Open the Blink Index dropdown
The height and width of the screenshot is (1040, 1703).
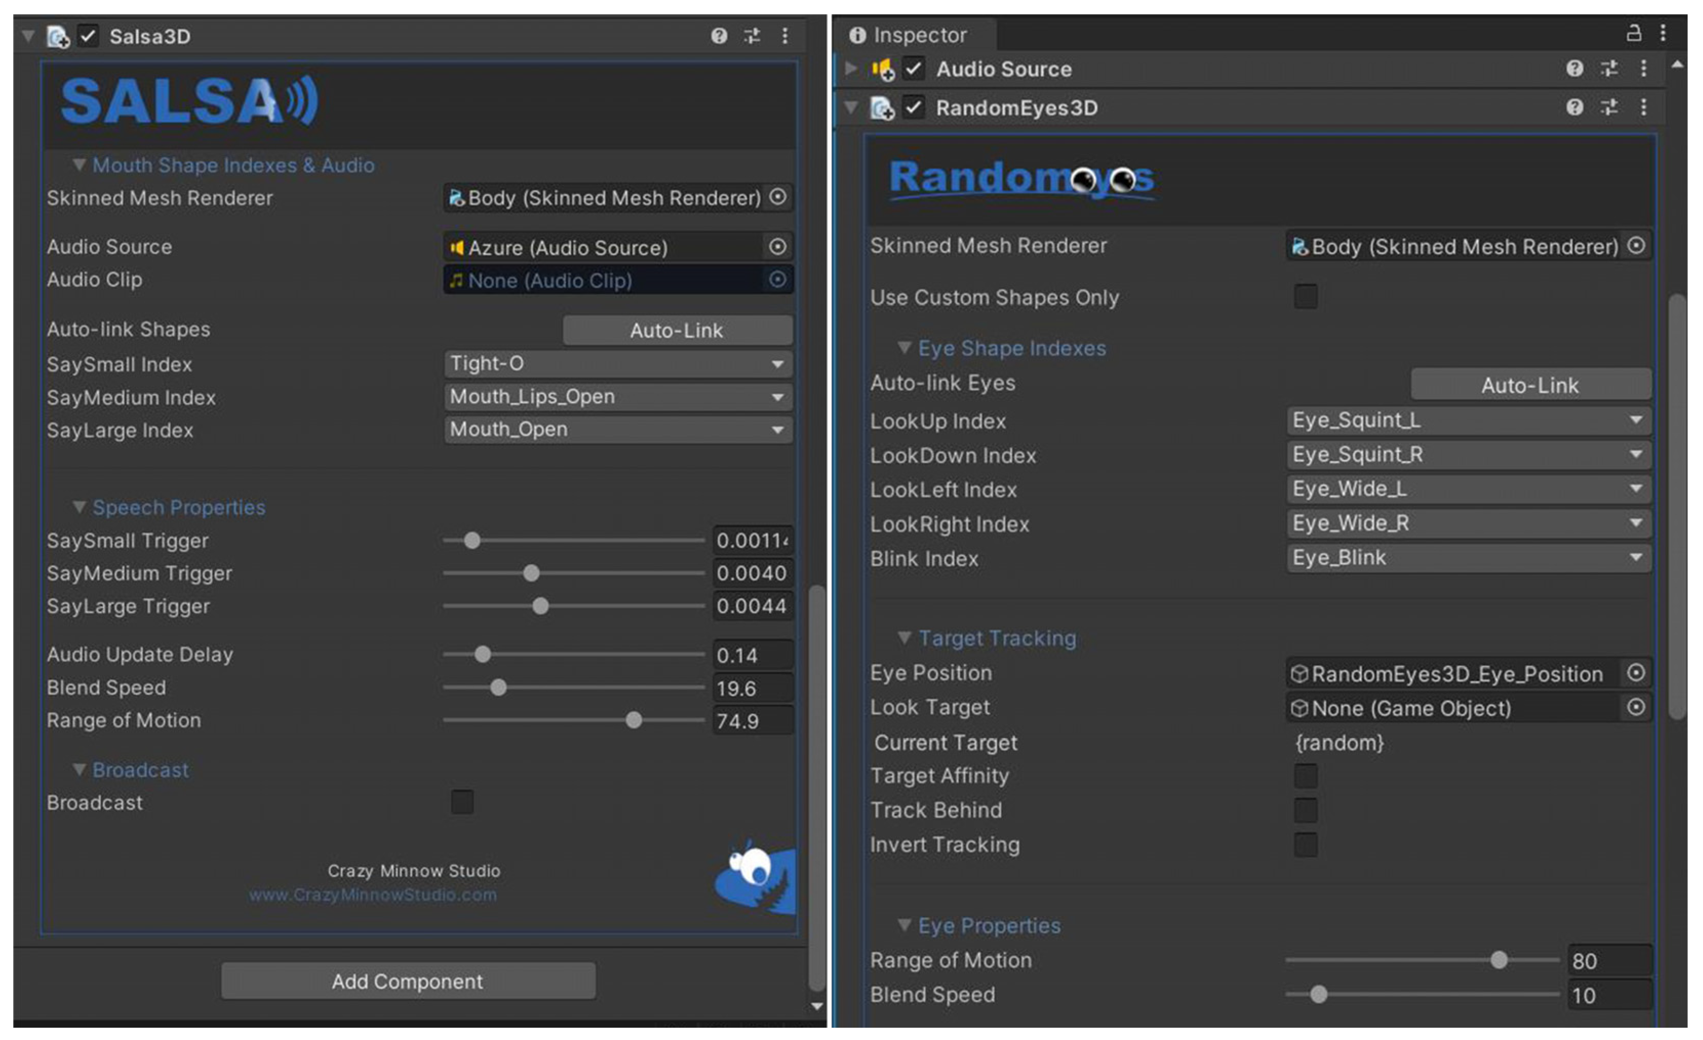click(1469, 558)
